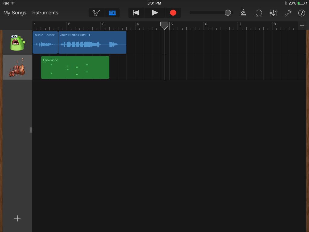This screenshot has height=232, width=309.
Task: Show help with the question mark icon
Action: 301,13
